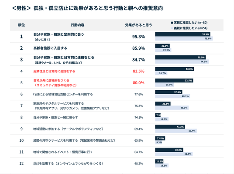Click the red 83.5% value
Image resolution: width=234 pixels, height=174 pixels.
[138, 71]
